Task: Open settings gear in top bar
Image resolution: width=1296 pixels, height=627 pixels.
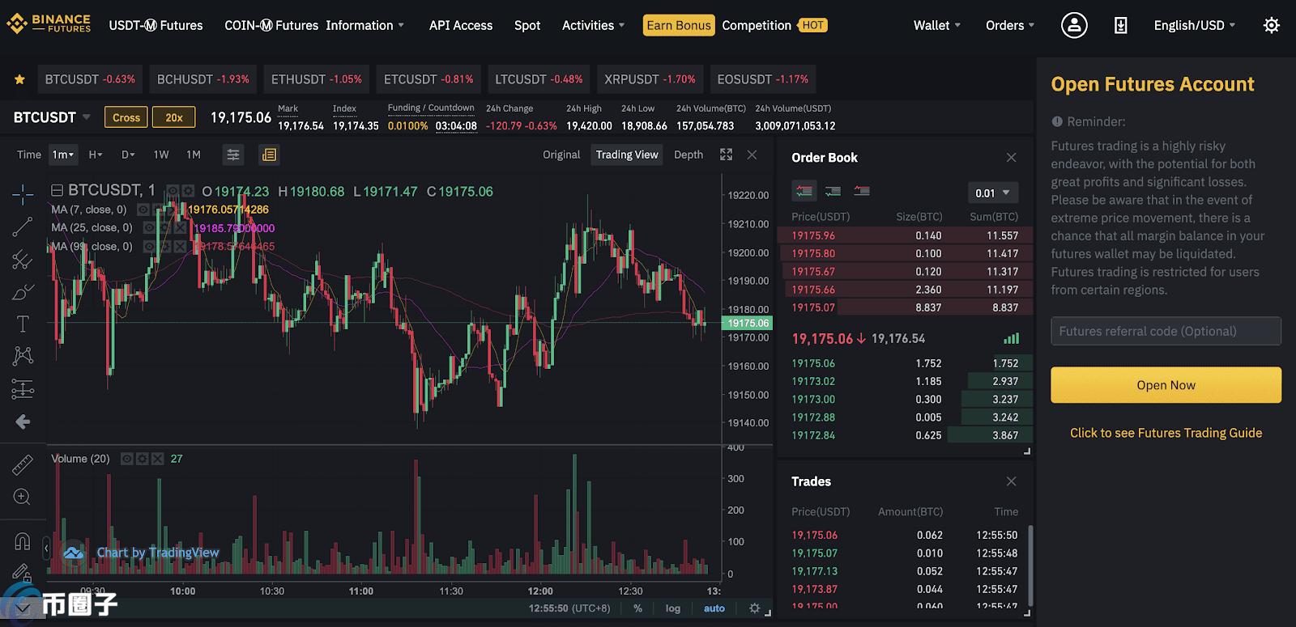Action: (x=1272, y=25)
